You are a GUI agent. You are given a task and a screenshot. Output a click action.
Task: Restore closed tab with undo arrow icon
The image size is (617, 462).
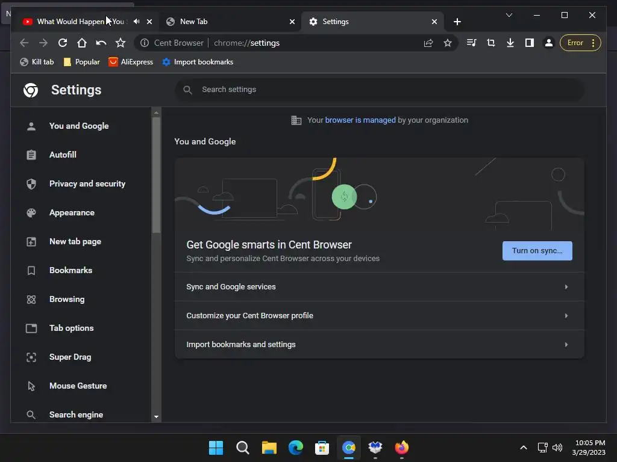click(x=101, y=43)
